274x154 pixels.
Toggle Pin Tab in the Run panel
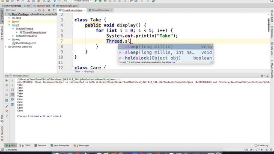click(7, 107)
